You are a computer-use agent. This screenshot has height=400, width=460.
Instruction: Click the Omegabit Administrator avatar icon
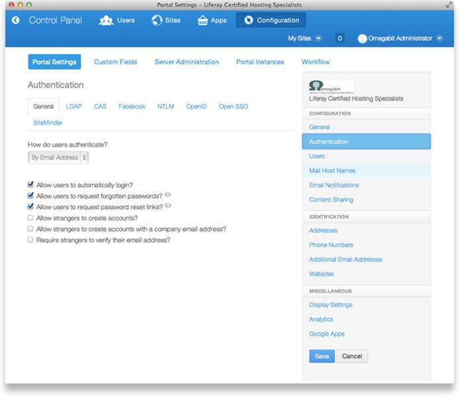click(x=362, y=38)
